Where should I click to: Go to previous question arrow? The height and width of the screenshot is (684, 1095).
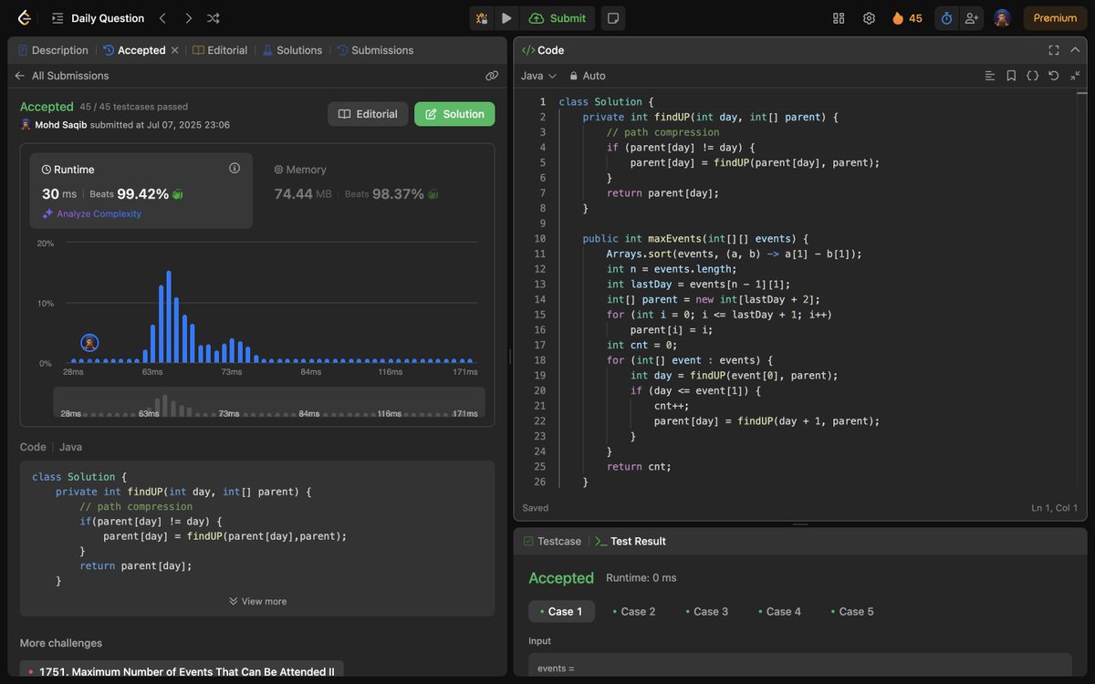pyautogui.click(x=162, y=18)
